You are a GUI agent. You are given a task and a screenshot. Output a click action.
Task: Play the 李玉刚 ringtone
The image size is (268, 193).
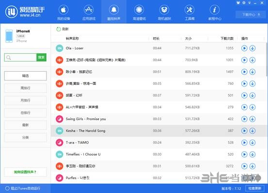click(x=244, y=166)
